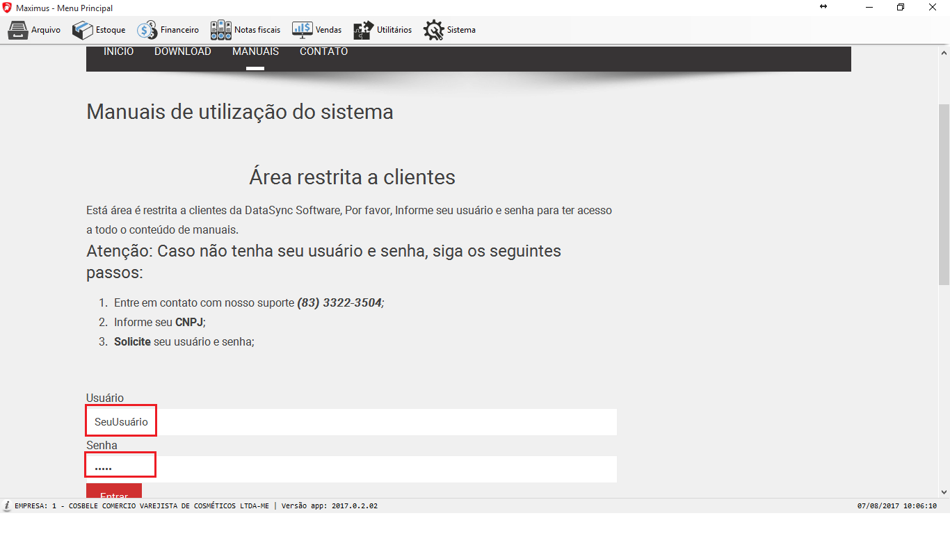Open the Financeiro menu label
Screen dimensions: 950x534
pos(179,30)
